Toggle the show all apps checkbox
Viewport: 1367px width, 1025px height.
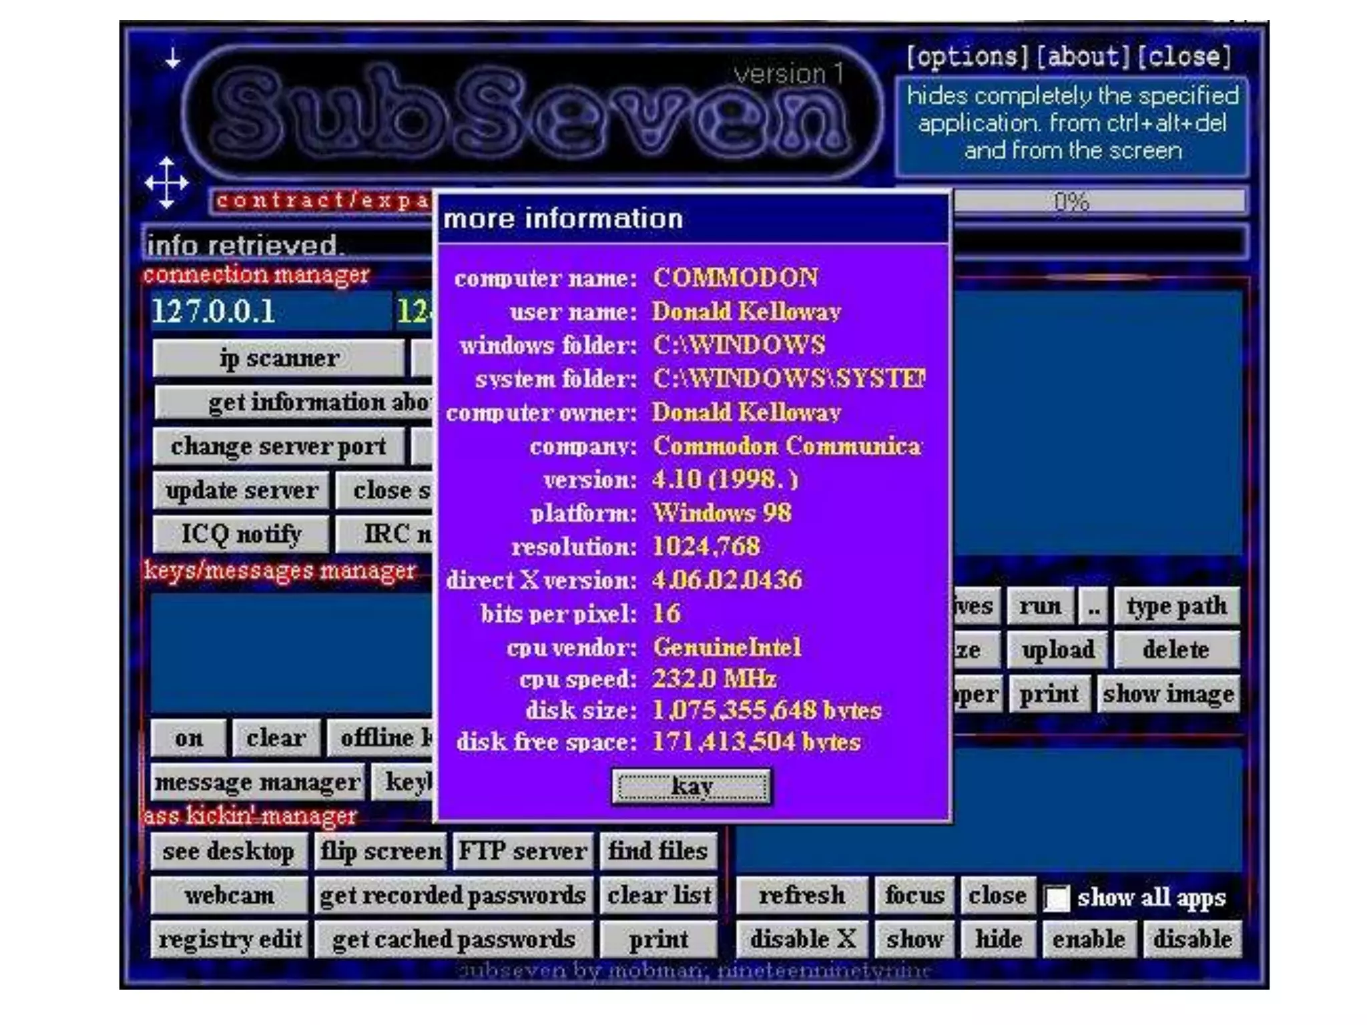point(1057,898)
